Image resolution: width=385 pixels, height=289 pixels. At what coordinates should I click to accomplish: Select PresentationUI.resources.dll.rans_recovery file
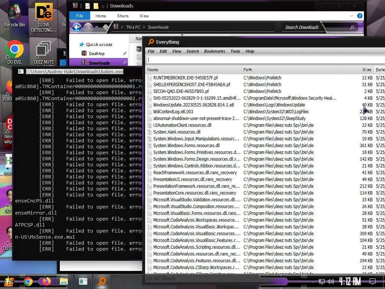point(192,179)
